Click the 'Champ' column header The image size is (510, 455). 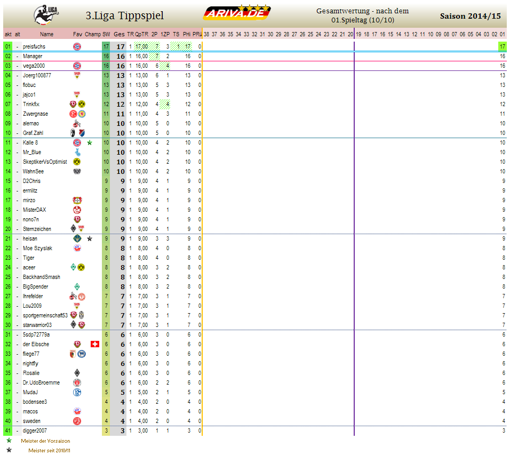(x=92, y=34)
